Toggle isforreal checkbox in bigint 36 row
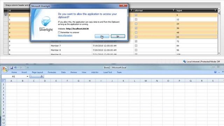Viewport: 224px width, 126px height. click(136, 28)
